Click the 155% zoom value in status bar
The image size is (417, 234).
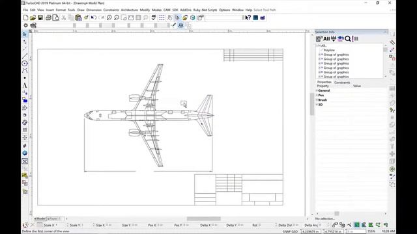pos(371,231)
